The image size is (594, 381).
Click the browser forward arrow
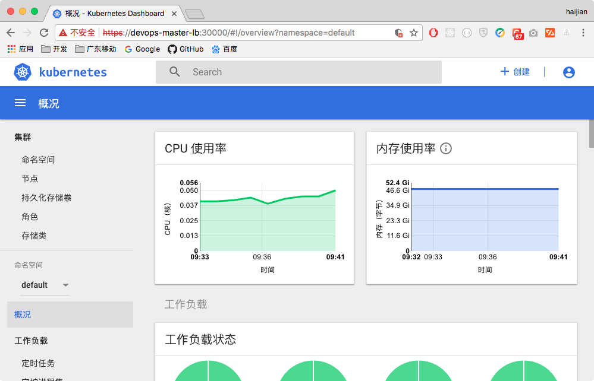(27, 33)
